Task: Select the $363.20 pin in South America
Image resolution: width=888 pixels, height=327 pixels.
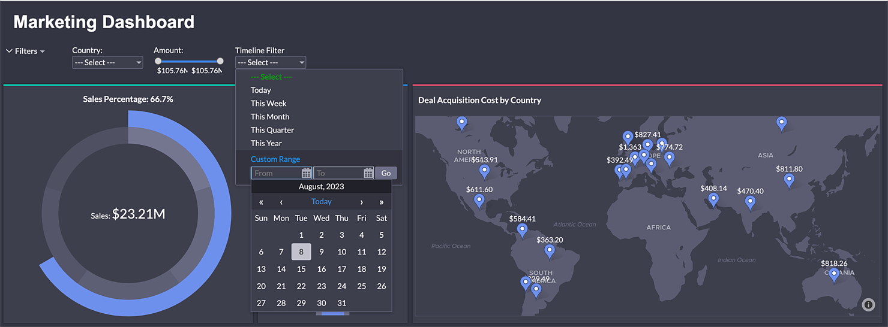Action: (x=549, y=251)
